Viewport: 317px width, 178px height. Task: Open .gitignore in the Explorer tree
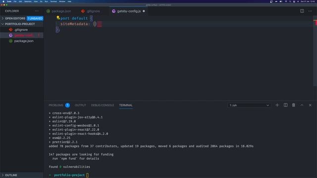pos(22,30)
